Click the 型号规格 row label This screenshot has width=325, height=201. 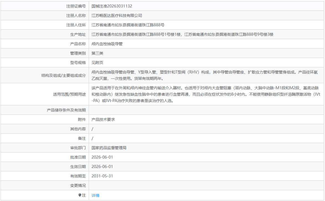(78, 63)
